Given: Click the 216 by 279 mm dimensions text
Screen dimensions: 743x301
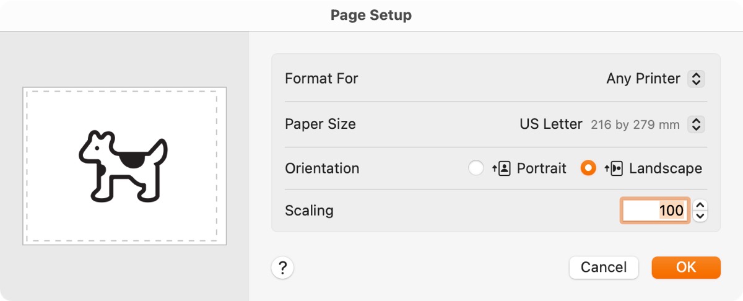Looking at the screenshot, I should pos(635,125).
